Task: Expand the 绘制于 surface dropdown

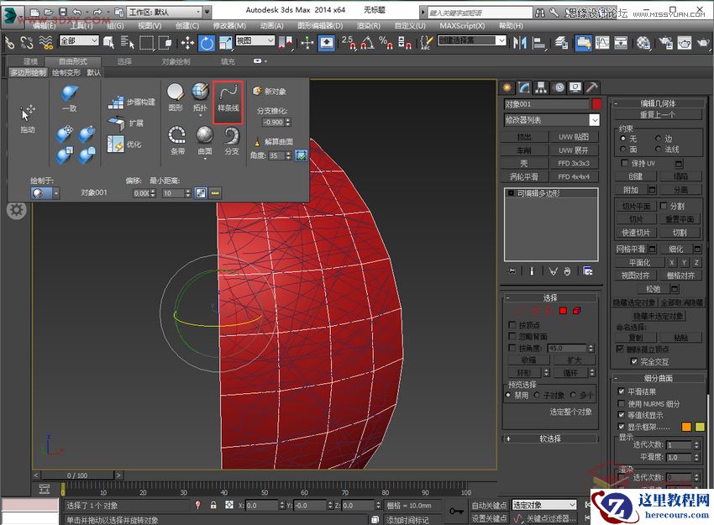Action: coord(56,193)
